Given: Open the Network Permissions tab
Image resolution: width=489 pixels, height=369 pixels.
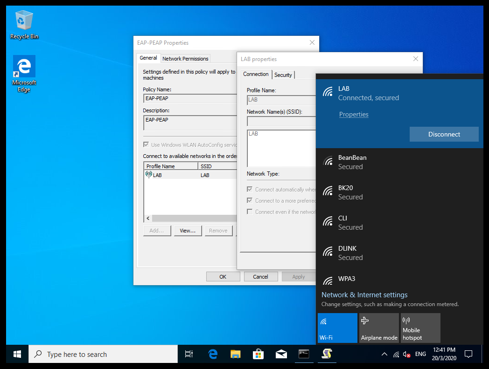Looking at the screenshot, I should coord(185,59).
